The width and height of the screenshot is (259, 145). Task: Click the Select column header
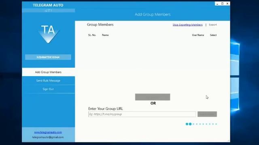coord(213,35)
